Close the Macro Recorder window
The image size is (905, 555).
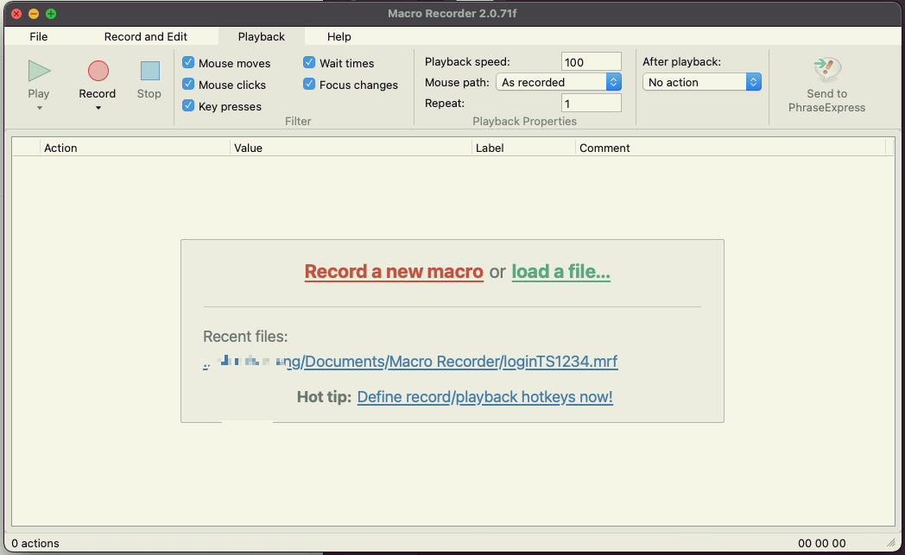(16, 13)
